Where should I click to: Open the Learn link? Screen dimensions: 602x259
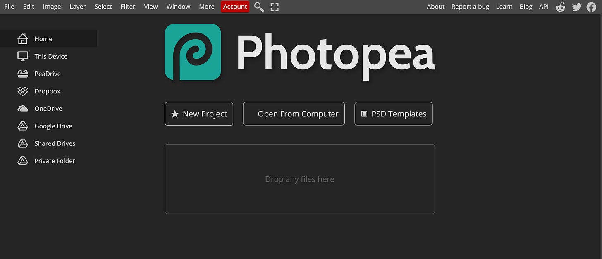pos(504,7)
